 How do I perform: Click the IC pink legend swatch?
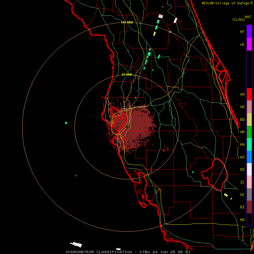tap(249, 182)
